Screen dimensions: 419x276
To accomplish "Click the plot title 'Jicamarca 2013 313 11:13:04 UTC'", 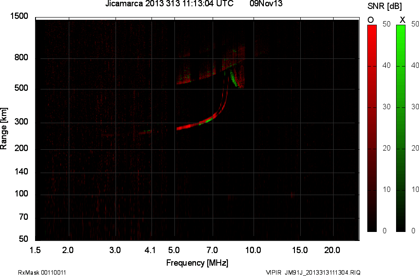I will click(169, 4).
